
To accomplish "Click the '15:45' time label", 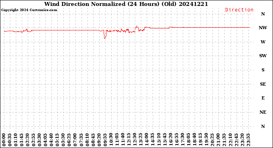I will (165, 140).
